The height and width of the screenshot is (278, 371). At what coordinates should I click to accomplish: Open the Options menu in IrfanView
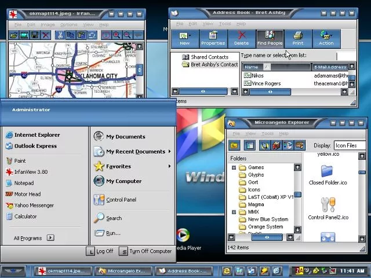(68, 24)
